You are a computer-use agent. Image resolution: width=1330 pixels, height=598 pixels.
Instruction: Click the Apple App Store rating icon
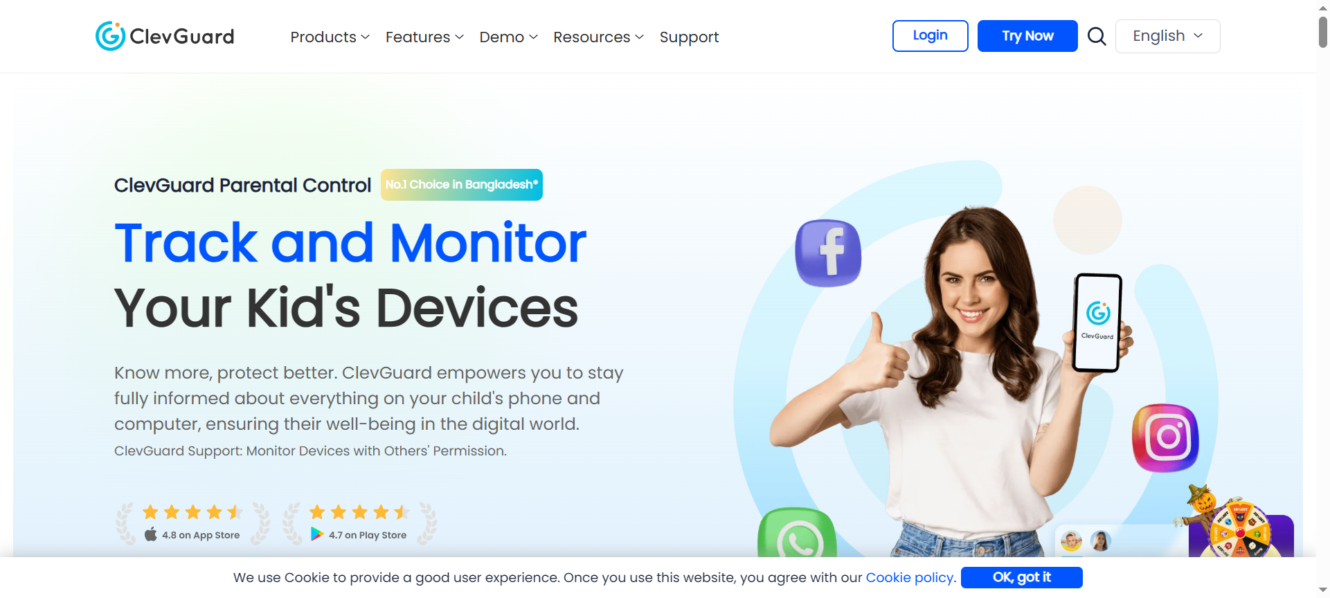(151, 534)
